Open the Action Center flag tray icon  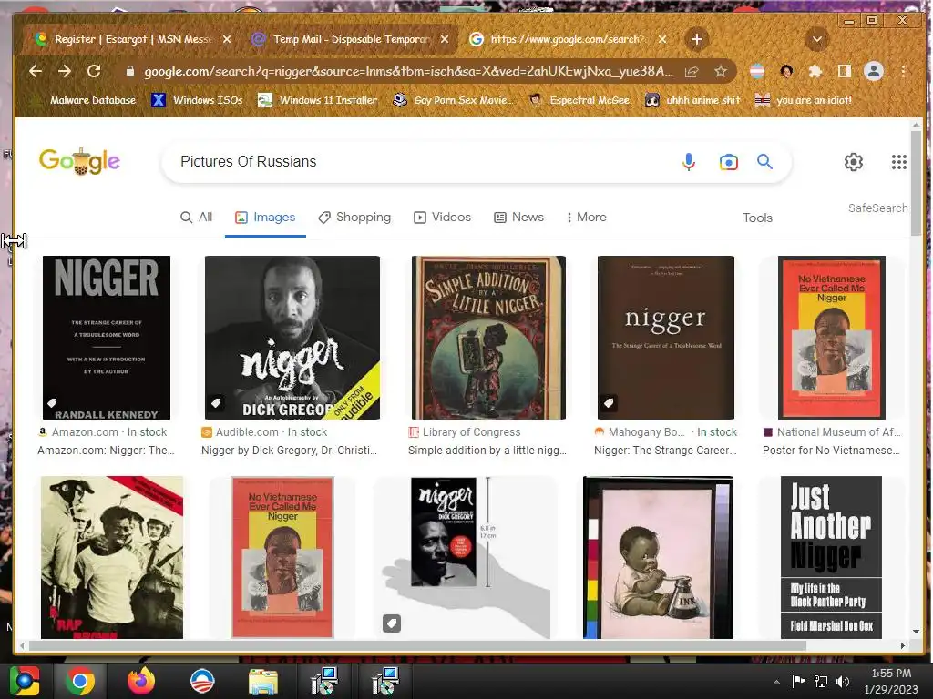pos(798,681)
